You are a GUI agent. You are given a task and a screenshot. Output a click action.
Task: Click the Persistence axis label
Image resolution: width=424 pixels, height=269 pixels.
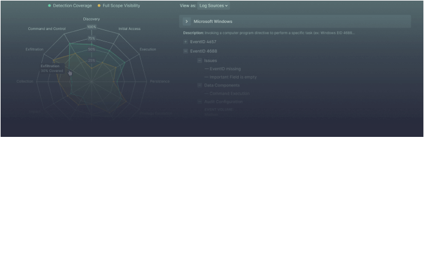coord(160,81)
